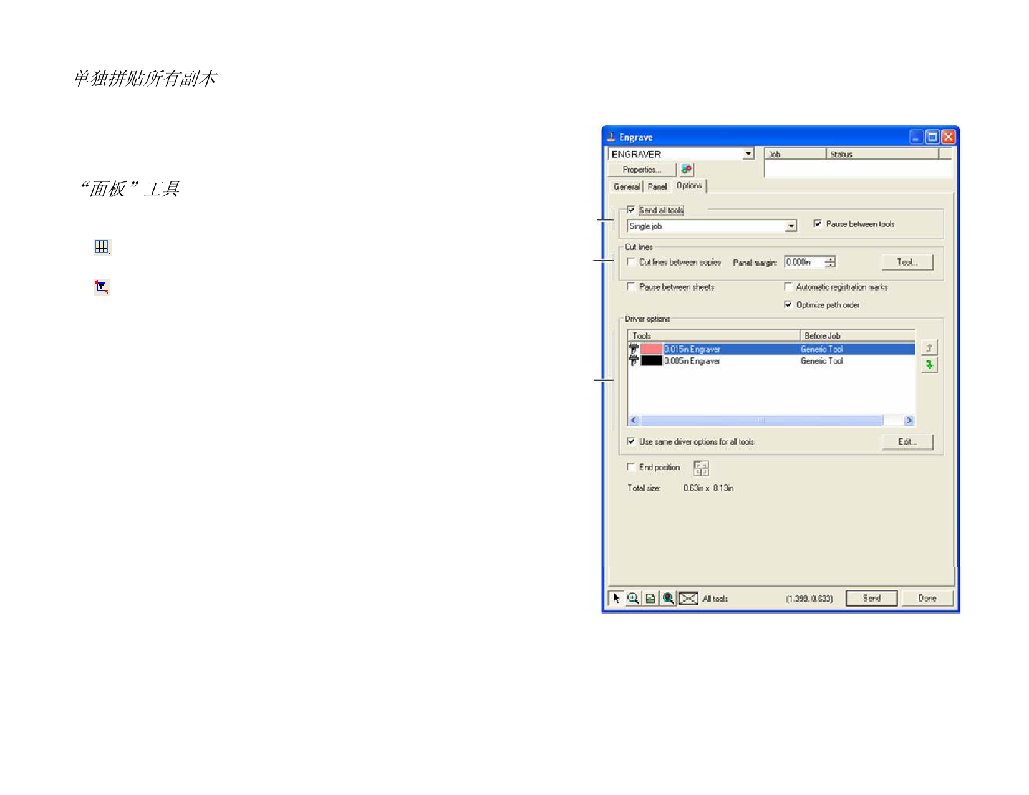Click the Send button
This screenshot has height=795, width=1029.
pos(871,599)
